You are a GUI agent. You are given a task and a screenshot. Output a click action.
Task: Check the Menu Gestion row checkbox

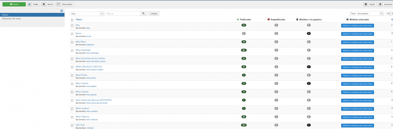(72, 84)
